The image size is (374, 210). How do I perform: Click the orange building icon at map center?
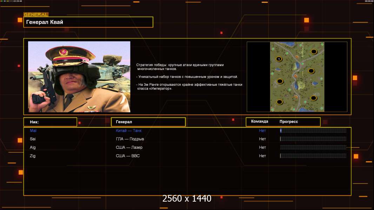(x=296, y=75)
